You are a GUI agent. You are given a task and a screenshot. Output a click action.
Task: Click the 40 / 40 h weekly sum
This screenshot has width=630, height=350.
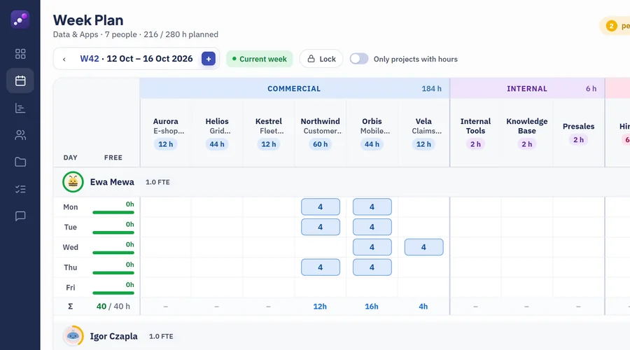click(x=113, y=306)
